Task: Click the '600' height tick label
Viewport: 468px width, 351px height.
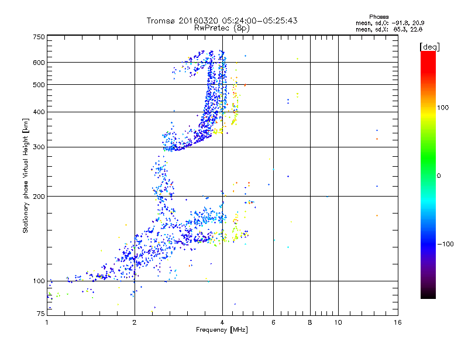Action: 39,63
